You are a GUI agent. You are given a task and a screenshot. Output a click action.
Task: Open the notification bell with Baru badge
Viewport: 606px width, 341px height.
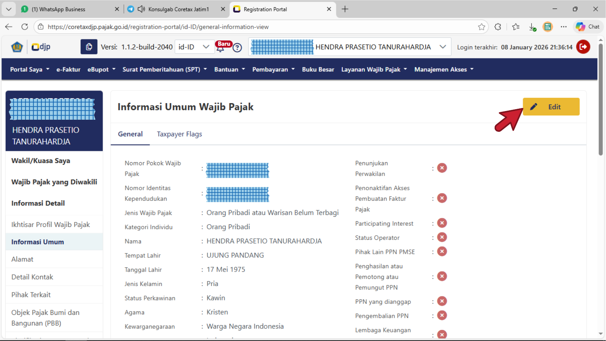(220, 47)
